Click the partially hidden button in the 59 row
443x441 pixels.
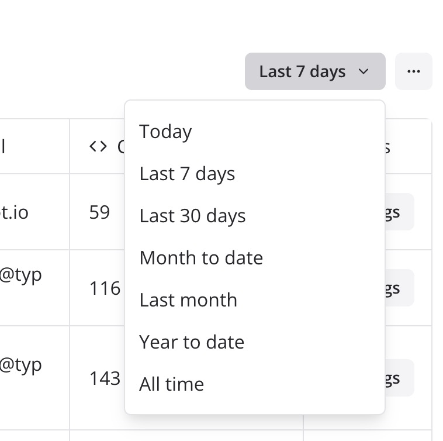(x=399, y=212)
